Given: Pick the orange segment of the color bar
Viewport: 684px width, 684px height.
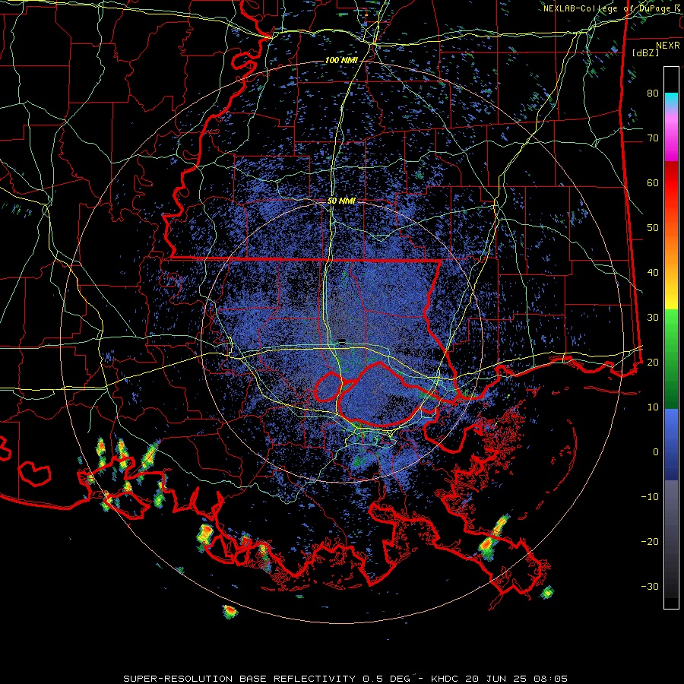Looking at the screenshot, I should coord(671,249).
